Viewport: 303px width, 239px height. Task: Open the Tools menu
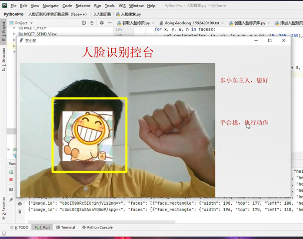point(110,6)
